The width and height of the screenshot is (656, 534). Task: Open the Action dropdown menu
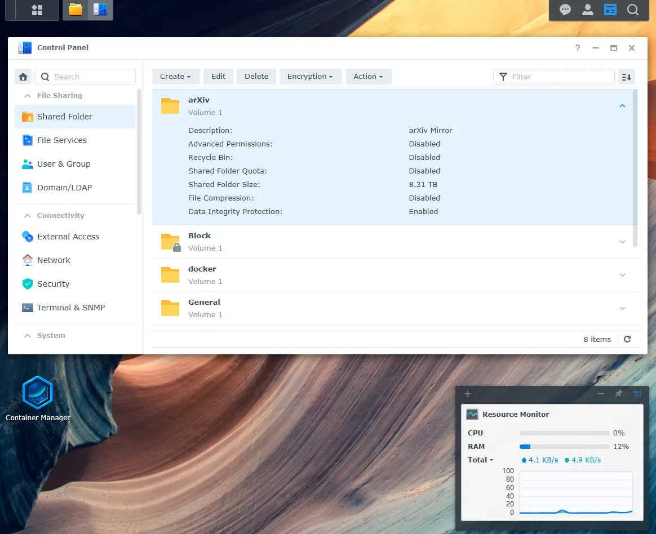(369, 77)
